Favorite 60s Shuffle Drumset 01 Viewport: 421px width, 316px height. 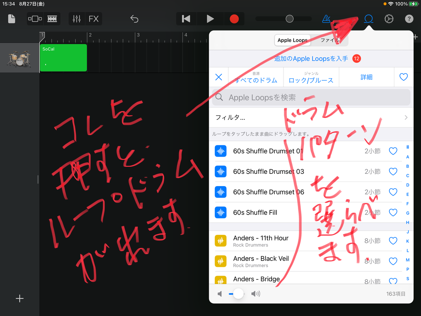[393, 151]
